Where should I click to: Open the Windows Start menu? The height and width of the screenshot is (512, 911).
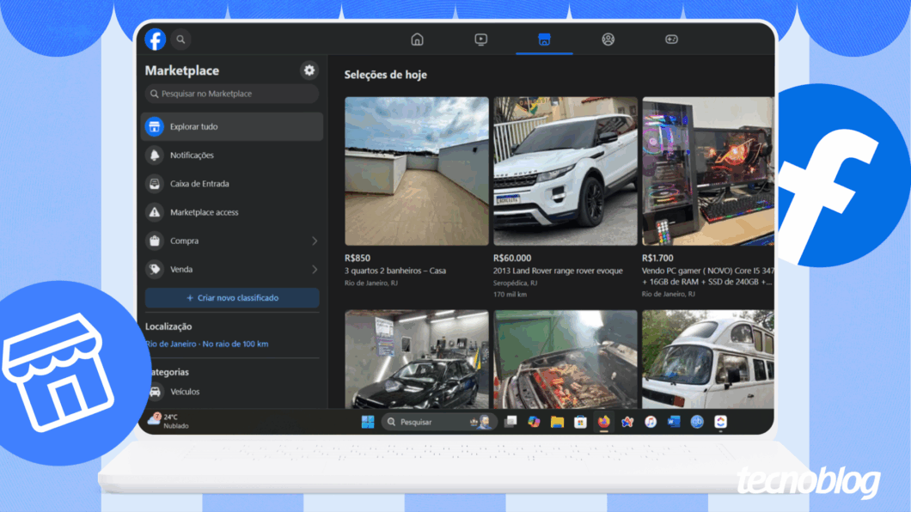368,422
